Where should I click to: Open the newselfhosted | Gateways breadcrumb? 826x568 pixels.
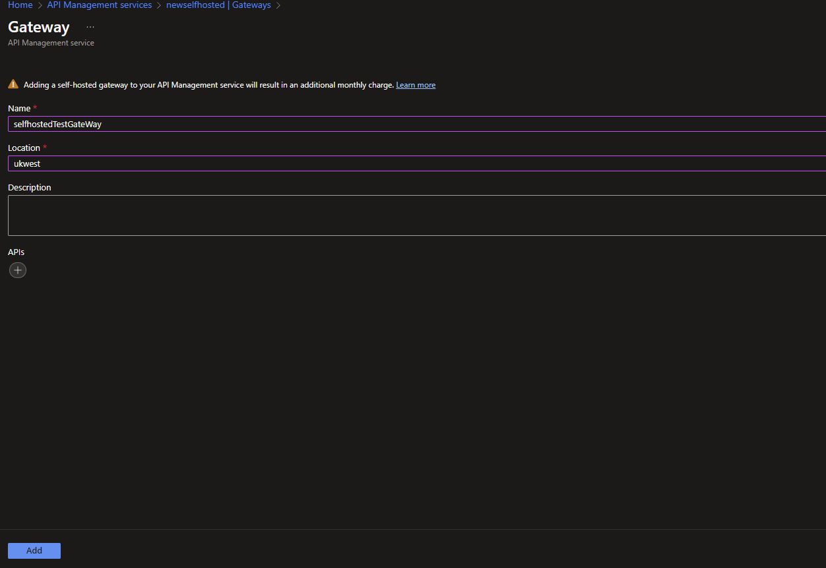(x=218, y=5)
